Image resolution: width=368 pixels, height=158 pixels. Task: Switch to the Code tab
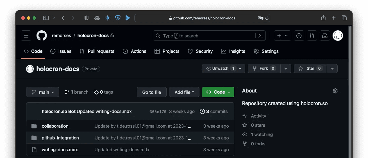tap(33, 51)
